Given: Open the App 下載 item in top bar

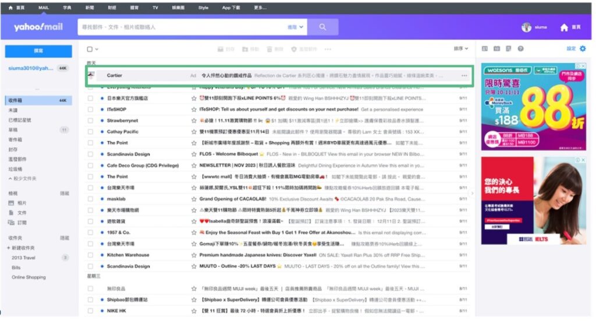Looking at the screenshot, I should [x=231, y=8].
